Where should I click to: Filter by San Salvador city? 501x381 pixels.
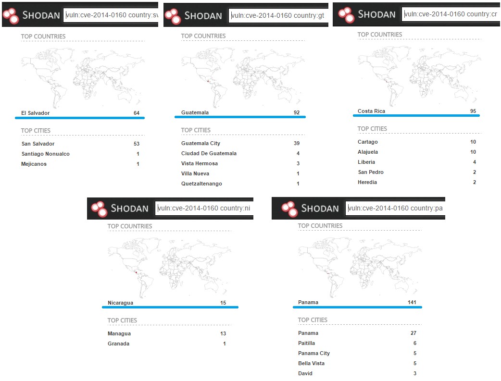click(x=38, y=144)
